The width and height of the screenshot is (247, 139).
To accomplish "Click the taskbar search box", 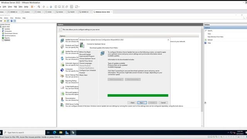I will click(x=24, y=132).
